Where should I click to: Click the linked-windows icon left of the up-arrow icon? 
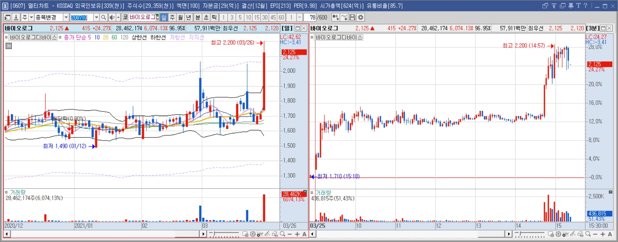(545, 6)
